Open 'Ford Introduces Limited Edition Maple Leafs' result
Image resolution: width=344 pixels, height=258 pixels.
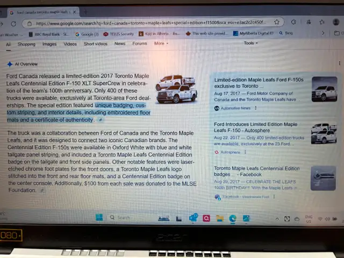coord(256,127)
